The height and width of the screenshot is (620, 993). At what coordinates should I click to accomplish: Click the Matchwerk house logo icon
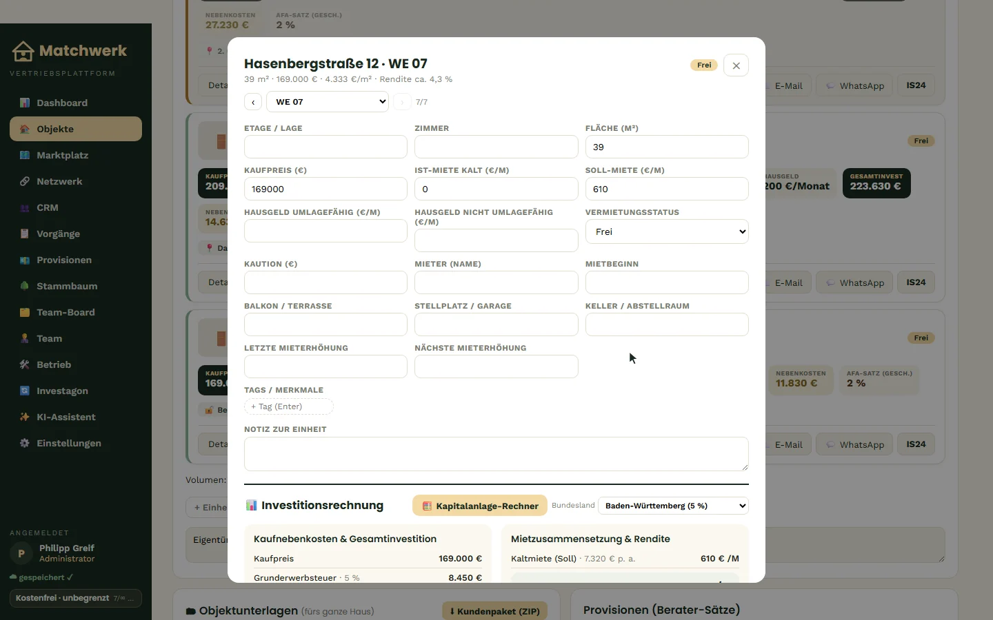(x=23, y=51)
